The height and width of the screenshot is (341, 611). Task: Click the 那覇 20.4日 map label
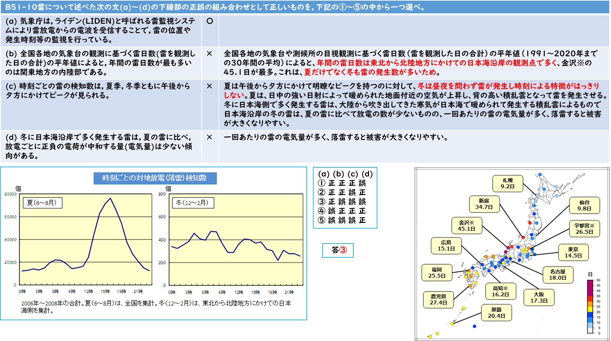coord(496,313)
